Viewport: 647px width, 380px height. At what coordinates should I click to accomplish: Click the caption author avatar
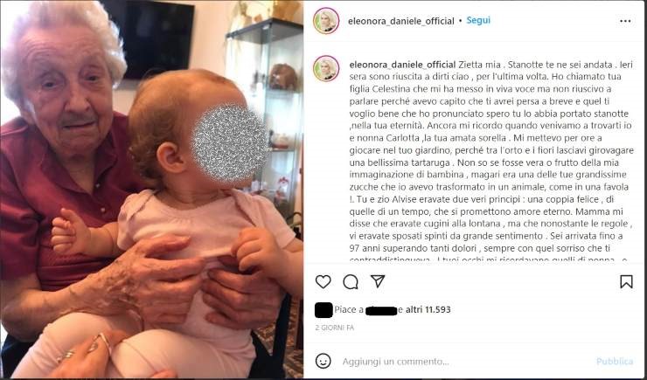[x=326, y=68]
